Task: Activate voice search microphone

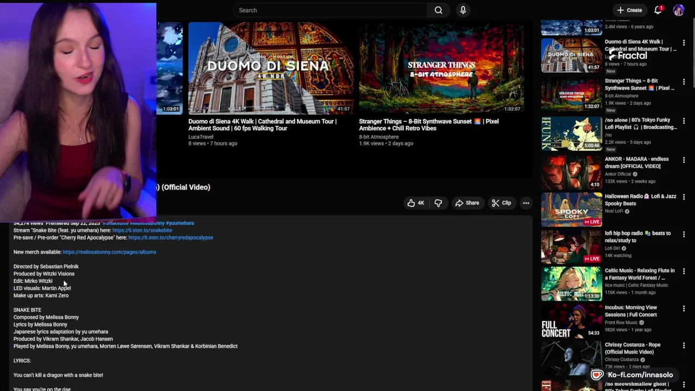Action: [463, 10]
